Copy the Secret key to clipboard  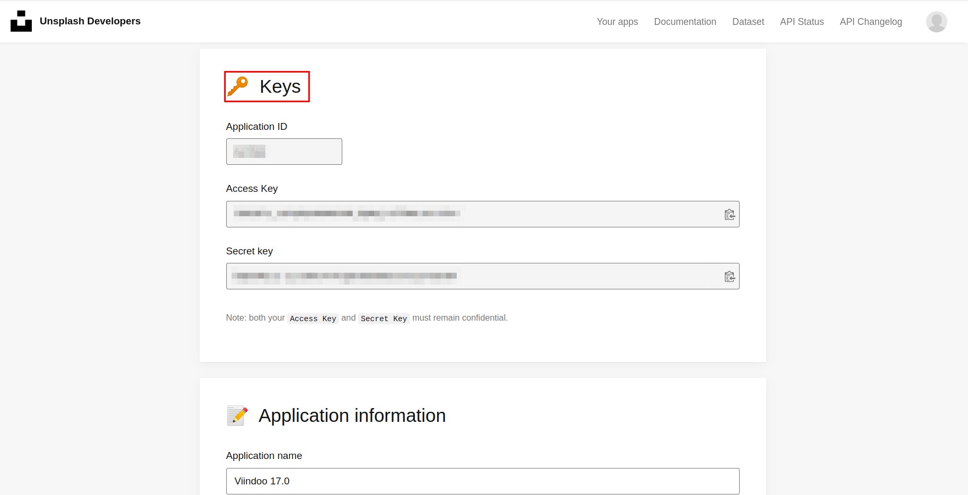729,277
